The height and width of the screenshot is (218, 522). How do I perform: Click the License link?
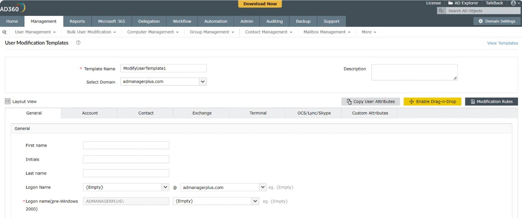[434, 3]
